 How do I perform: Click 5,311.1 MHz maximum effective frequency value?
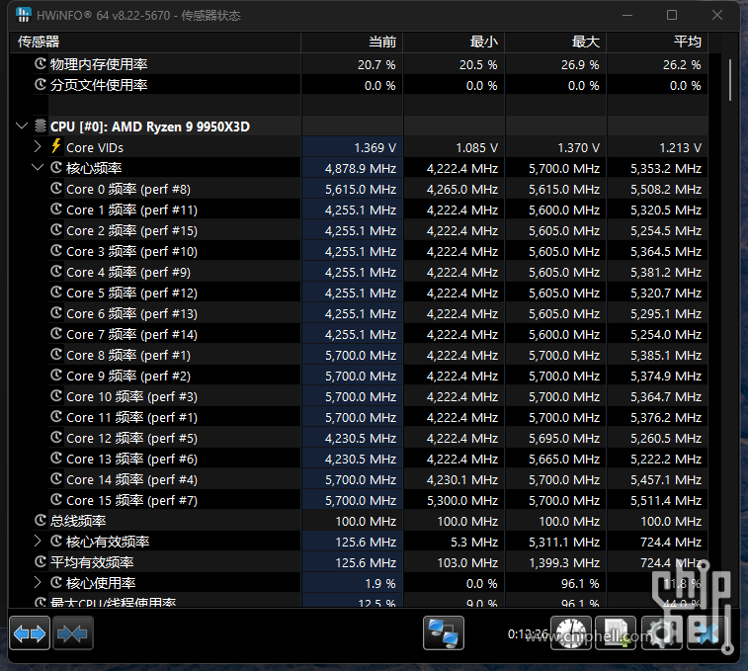[564, 543]
